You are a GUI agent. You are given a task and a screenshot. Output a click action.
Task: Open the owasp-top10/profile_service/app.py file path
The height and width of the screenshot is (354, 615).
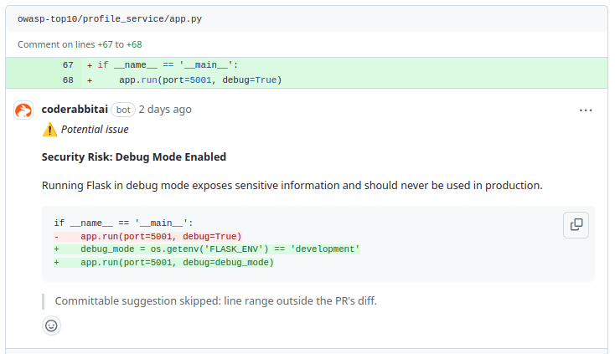point(109,18)
